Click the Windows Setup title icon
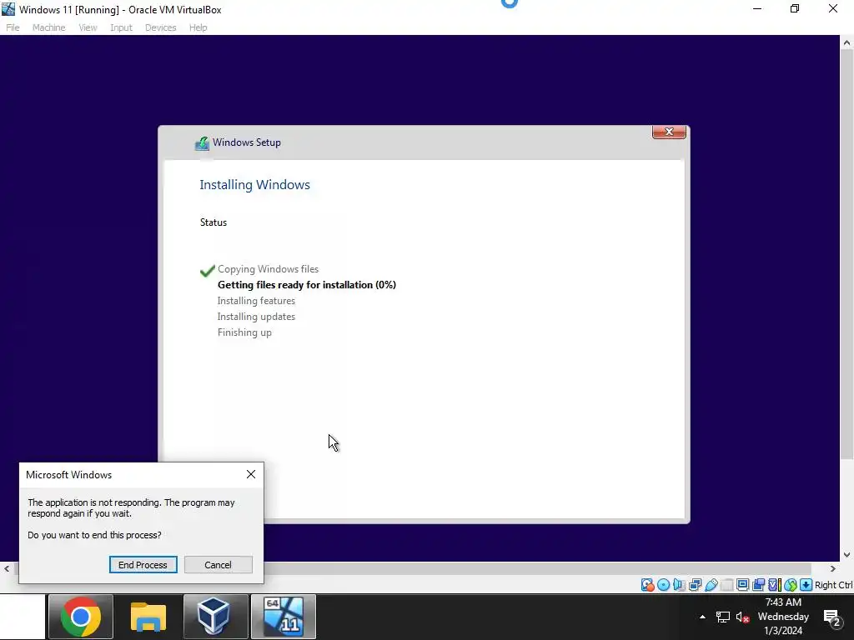 click(202, 143)
